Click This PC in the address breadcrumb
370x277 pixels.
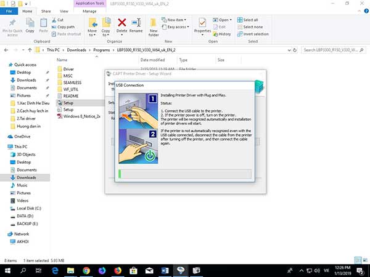[x=53, y=50]
